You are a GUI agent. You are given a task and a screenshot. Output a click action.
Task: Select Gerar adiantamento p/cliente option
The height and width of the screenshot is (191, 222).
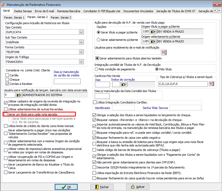(99, 40)
